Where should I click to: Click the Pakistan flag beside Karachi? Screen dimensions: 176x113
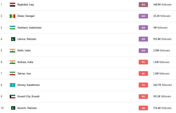12,108
